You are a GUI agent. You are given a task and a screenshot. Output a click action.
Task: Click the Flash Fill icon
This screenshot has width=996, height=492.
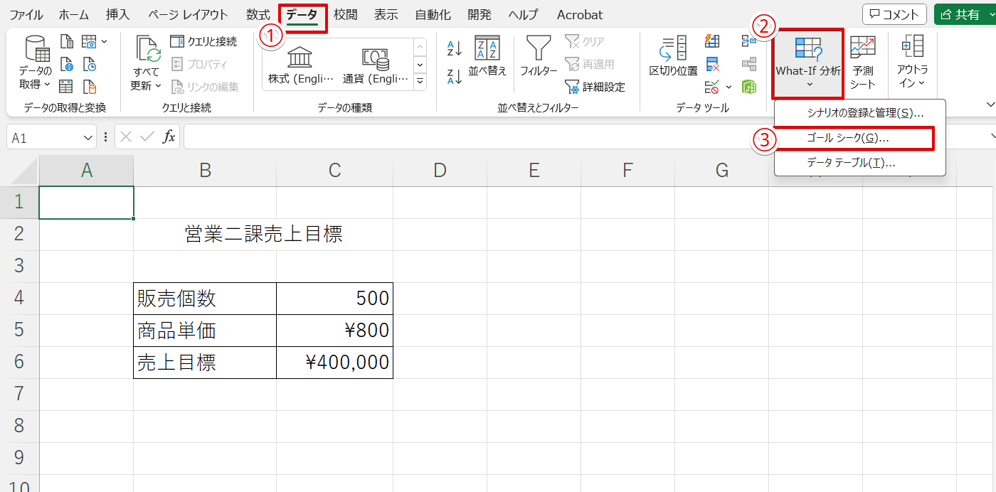tap(712, 41)
